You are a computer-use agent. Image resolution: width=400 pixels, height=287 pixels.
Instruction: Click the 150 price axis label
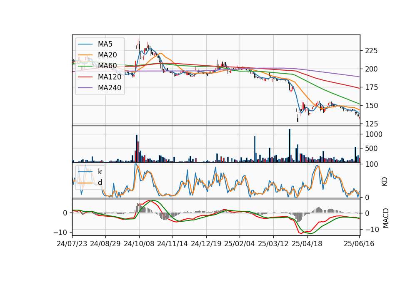(371, 105)
